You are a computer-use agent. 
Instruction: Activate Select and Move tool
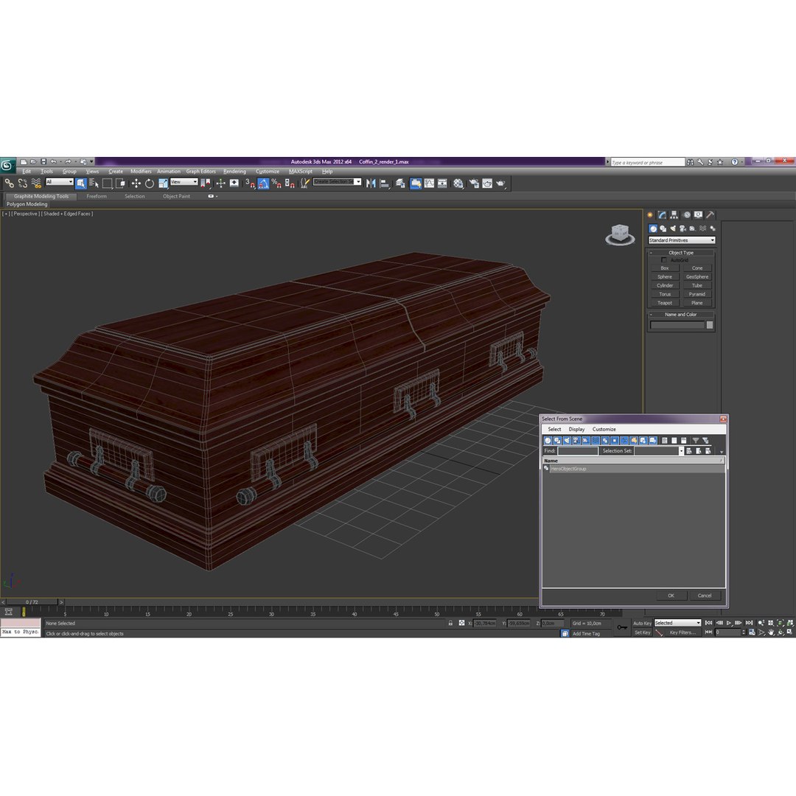136,184
